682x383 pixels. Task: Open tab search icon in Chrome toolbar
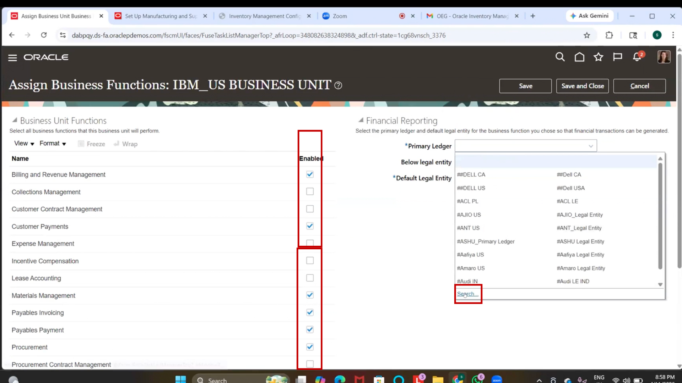coord(633,35)
